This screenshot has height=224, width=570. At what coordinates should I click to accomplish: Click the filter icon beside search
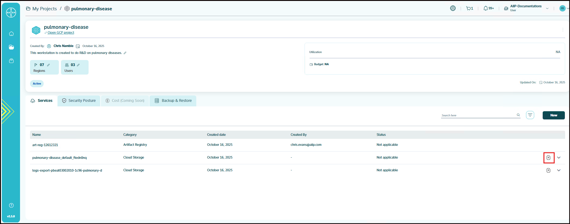[530, 115]
